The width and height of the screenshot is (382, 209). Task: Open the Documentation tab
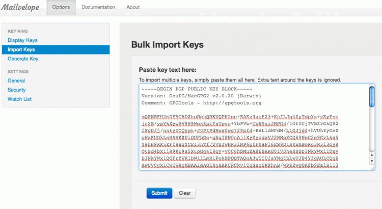[98, 7]
